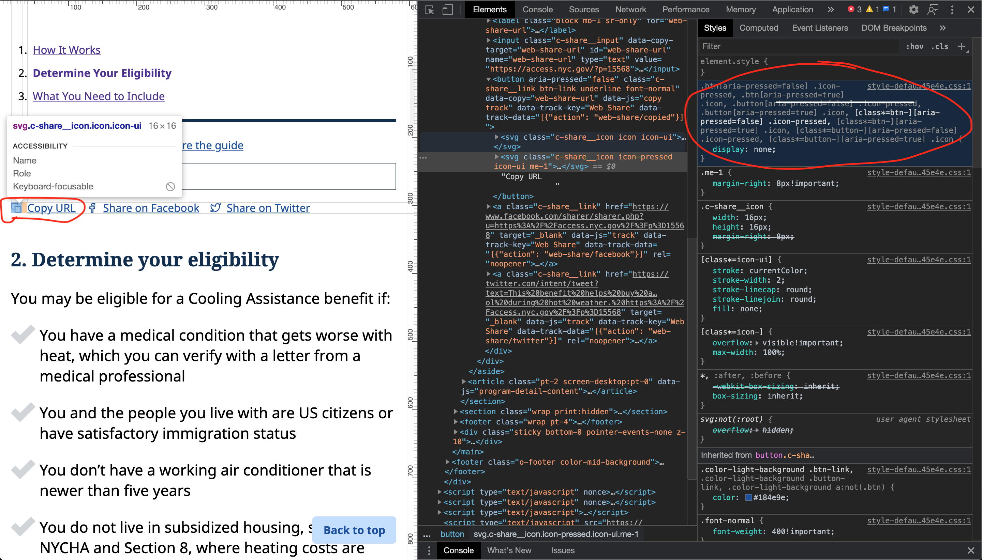Close the DevTools panel
Viewport: 982px width, 560px height.
(x=971, y=10)
